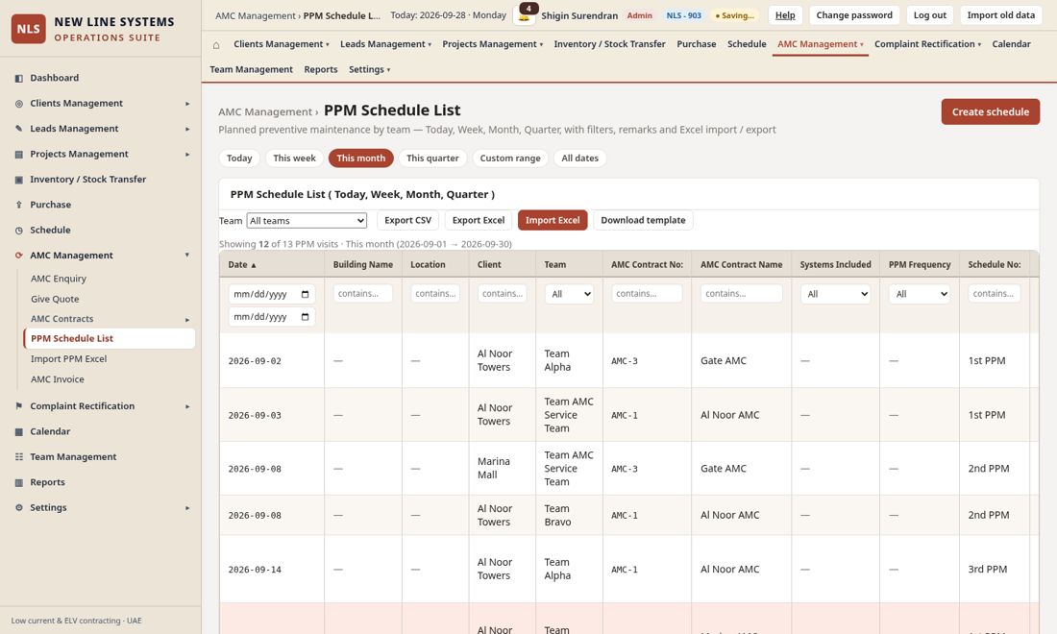Viewport: 1057px width, 634px height.
Task: Click the Purchase sidebar icon
Action: coord(19,205)
